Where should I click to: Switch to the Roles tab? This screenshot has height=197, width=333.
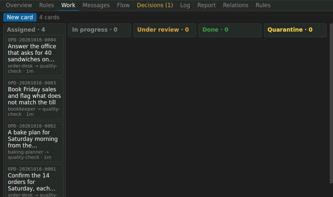[46, 5]
